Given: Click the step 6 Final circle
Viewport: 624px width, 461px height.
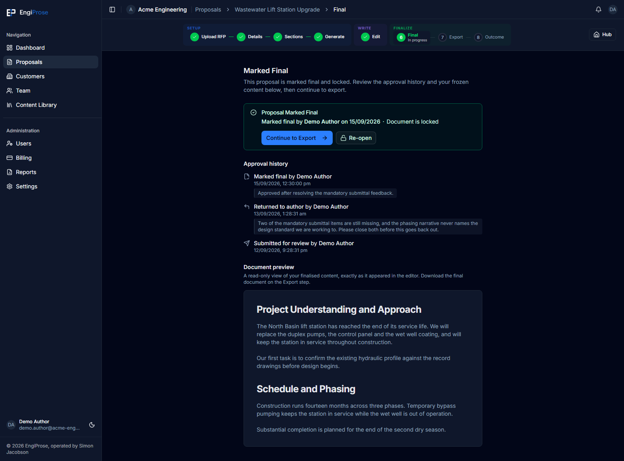Looking at the screenshot, I should click(401, 37).
